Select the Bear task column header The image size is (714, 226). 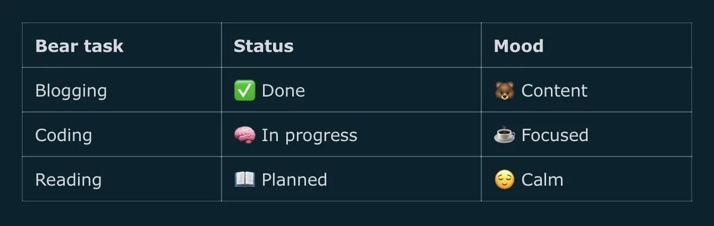click(79, 46)
